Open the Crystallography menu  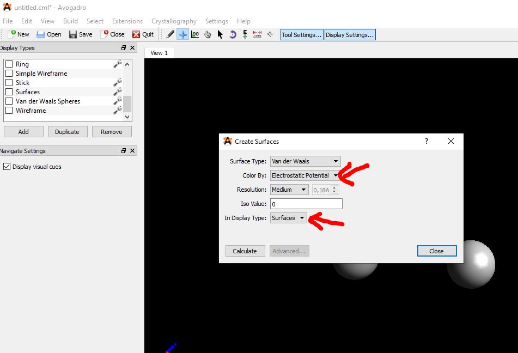coord(174,21)
